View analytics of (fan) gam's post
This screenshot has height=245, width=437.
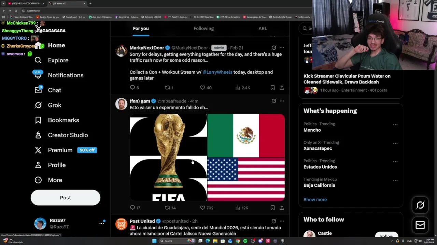pos(242,208)
